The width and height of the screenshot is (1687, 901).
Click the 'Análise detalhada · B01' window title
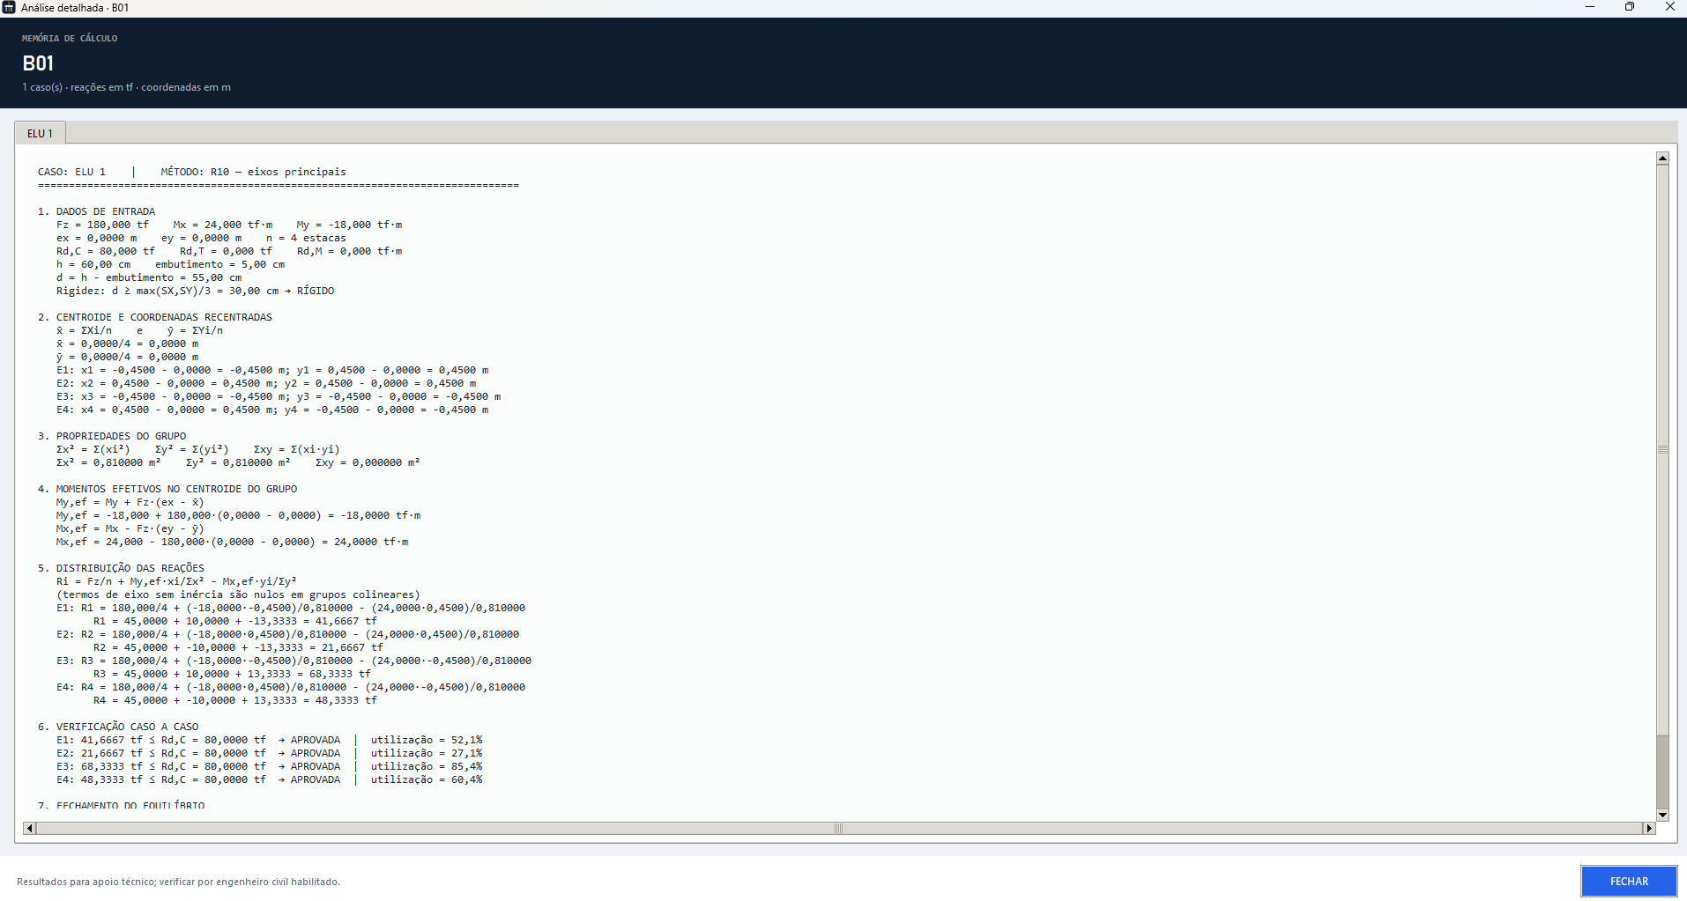click(75, 8)
